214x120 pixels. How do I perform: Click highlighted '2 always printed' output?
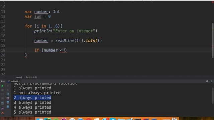(32, 98)
